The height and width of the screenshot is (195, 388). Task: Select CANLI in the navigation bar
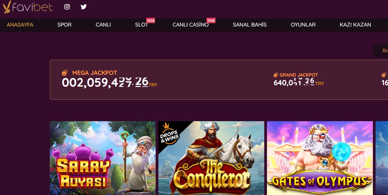pyautogui.click(x=103, y=25)
